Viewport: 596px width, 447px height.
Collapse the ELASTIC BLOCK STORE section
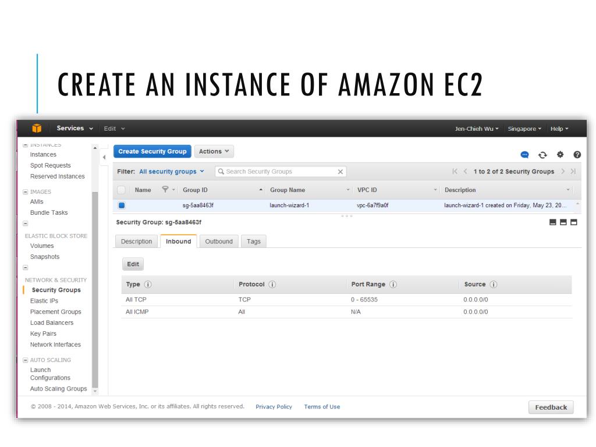tap(26, 223)
